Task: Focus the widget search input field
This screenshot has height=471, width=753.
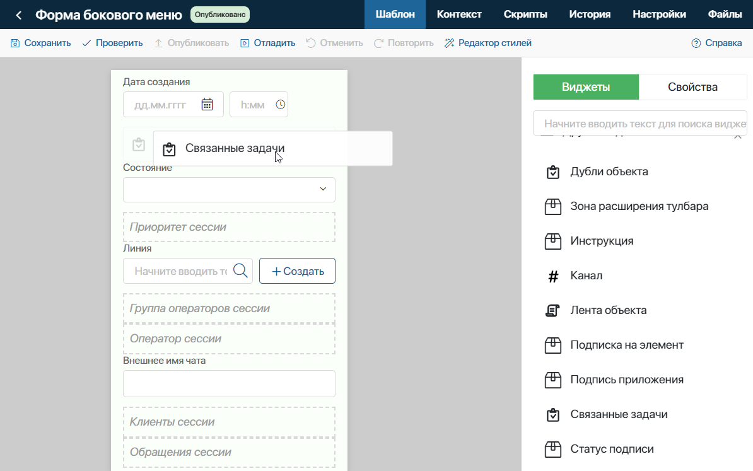Action: pos(640,124)
